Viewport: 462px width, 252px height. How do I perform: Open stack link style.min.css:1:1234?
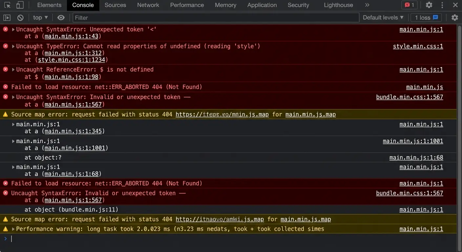tap(71, 60)
